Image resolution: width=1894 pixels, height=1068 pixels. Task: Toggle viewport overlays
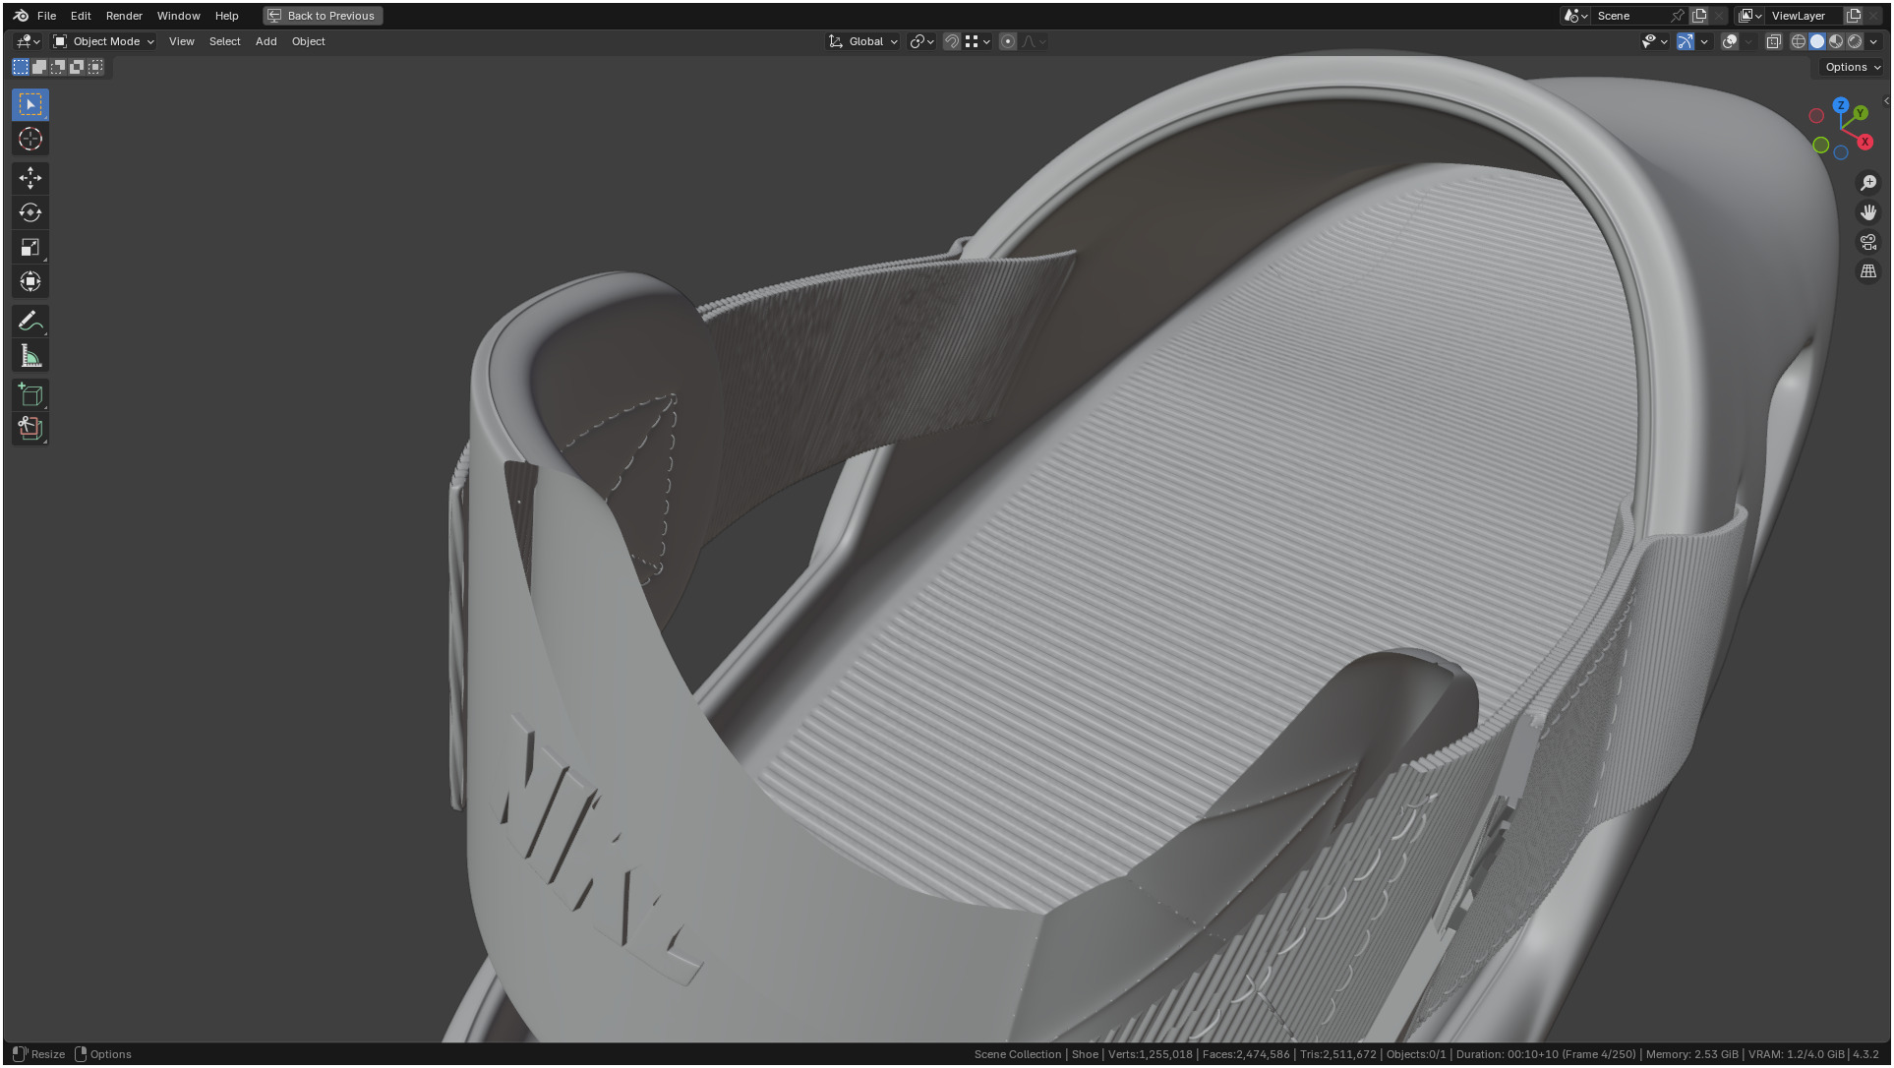pos(1730,41)
